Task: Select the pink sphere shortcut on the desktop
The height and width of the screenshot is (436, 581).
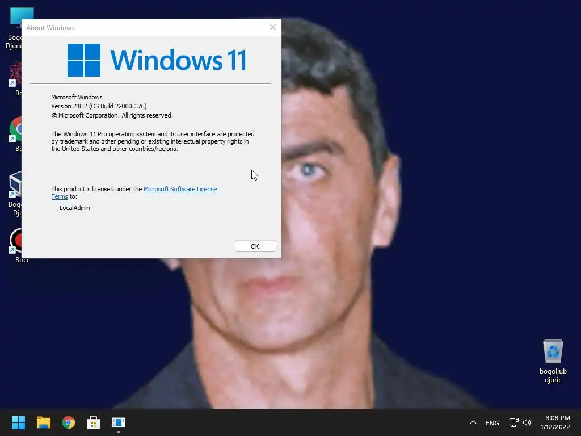Action: [x=15, y=78]
